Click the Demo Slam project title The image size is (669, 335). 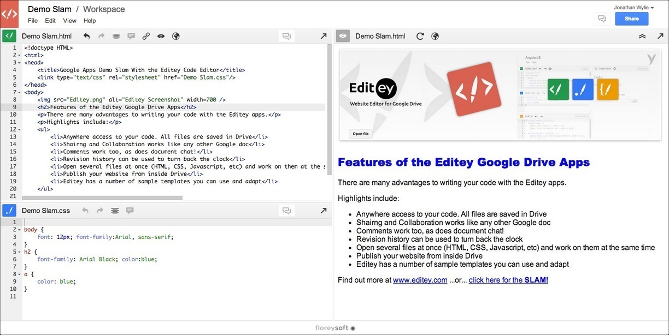click(x=50, y=9)
